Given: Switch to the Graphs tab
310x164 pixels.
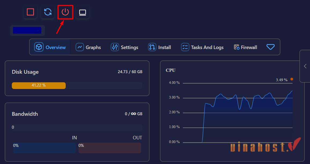Looking at the screenshot, I should [x=88, y=47].
